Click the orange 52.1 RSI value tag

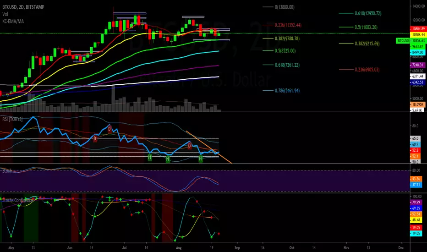pyautogui.click(x=415, y=156)
